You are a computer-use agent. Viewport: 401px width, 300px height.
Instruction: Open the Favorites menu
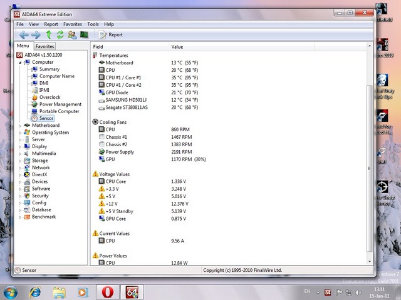point(73,24)
